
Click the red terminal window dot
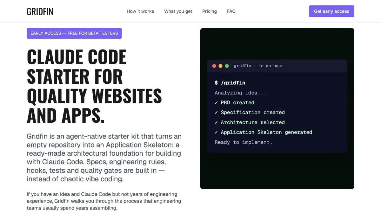tap(214, 66)
